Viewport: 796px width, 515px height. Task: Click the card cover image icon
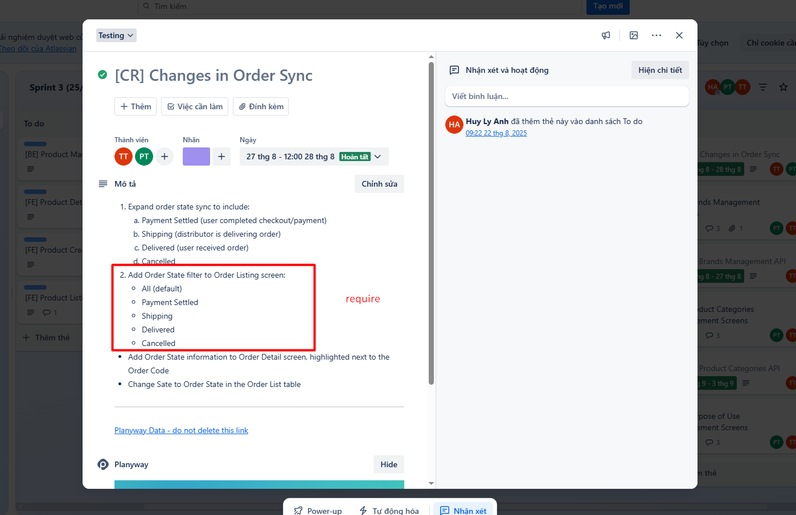click(x=634, y=35)
